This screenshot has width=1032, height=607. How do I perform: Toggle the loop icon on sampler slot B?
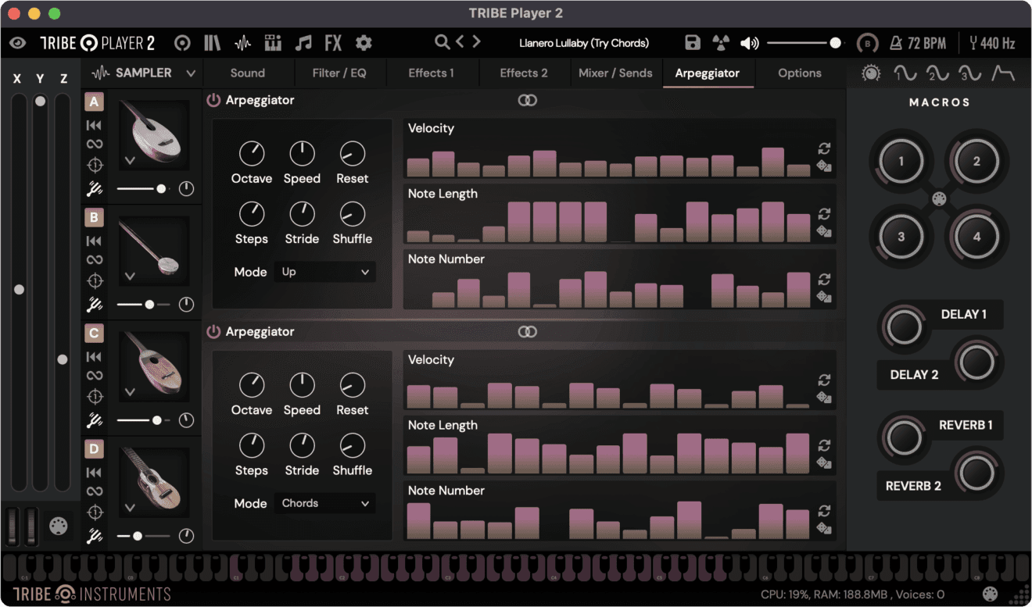point(95,260)
